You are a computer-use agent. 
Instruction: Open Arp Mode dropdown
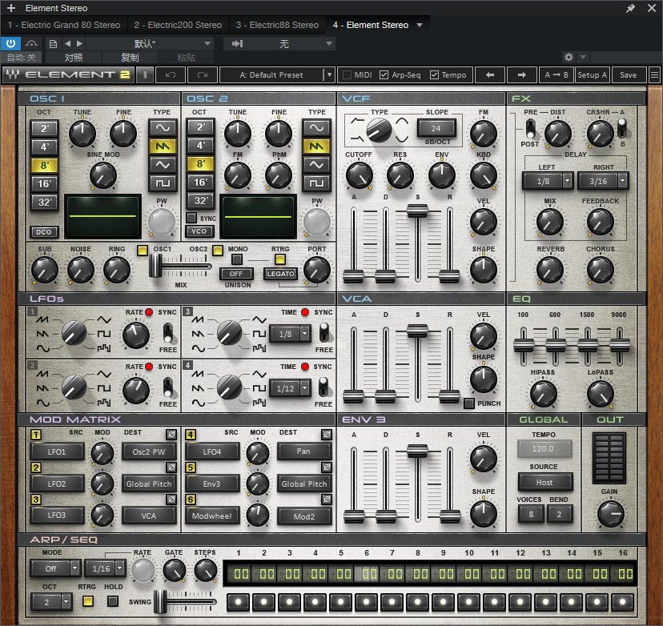[x=74, y=568]
